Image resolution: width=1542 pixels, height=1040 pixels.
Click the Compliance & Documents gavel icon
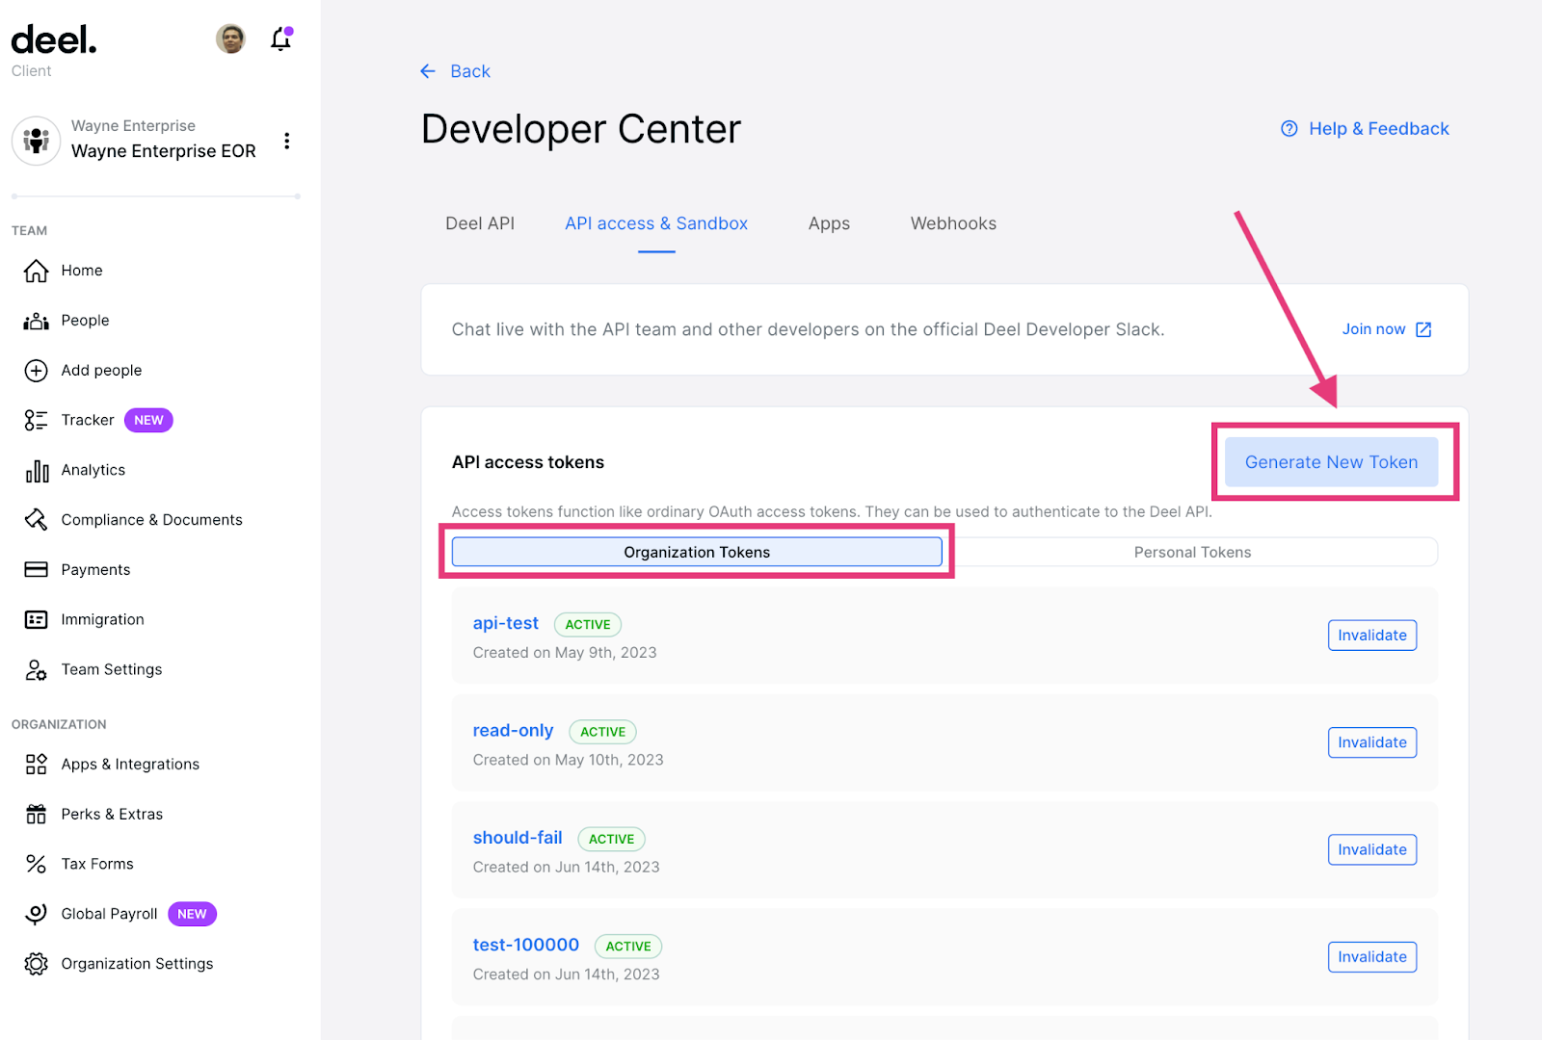click(x=36, y=520)
